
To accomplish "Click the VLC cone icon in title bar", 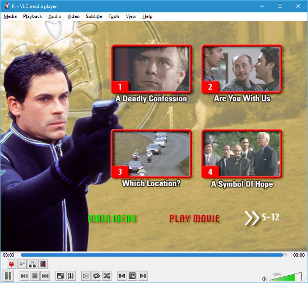I will pyautogui.click(x=7, y=6).
